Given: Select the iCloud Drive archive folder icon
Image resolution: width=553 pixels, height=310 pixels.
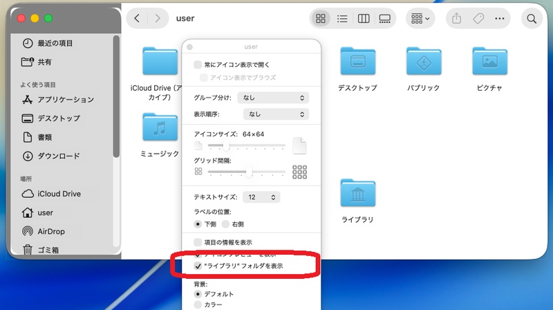Looking at the screenshot, I should tap(160, 61).
